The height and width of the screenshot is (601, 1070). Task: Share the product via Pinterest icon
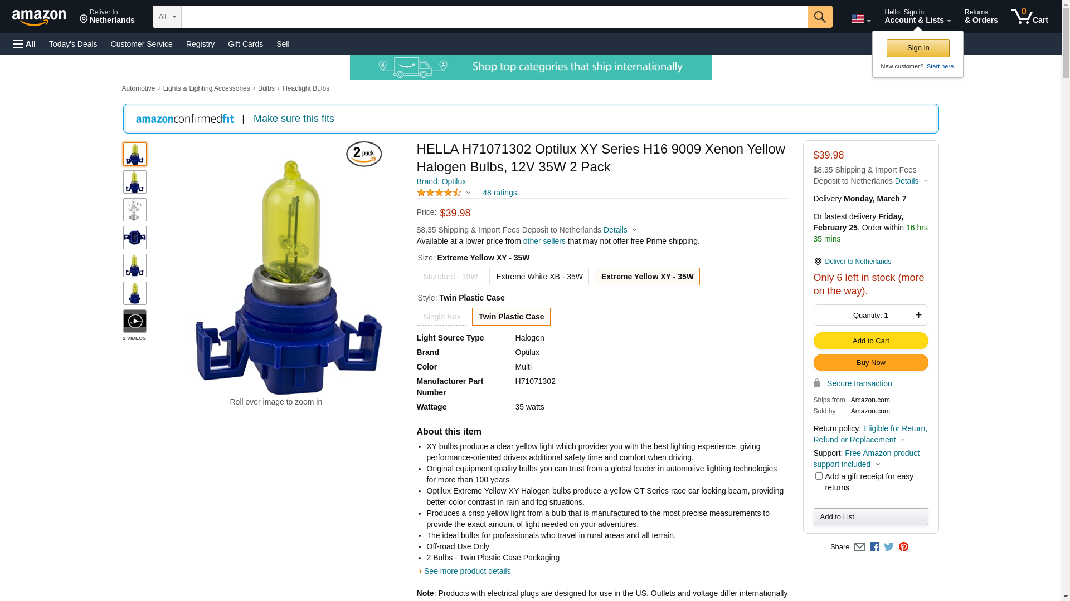coord(903,547)
